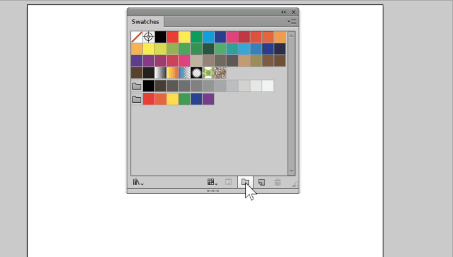This screenshot has width=453, height=257.
Task: Click the New Swatch icon
Action: coord(261,182)
